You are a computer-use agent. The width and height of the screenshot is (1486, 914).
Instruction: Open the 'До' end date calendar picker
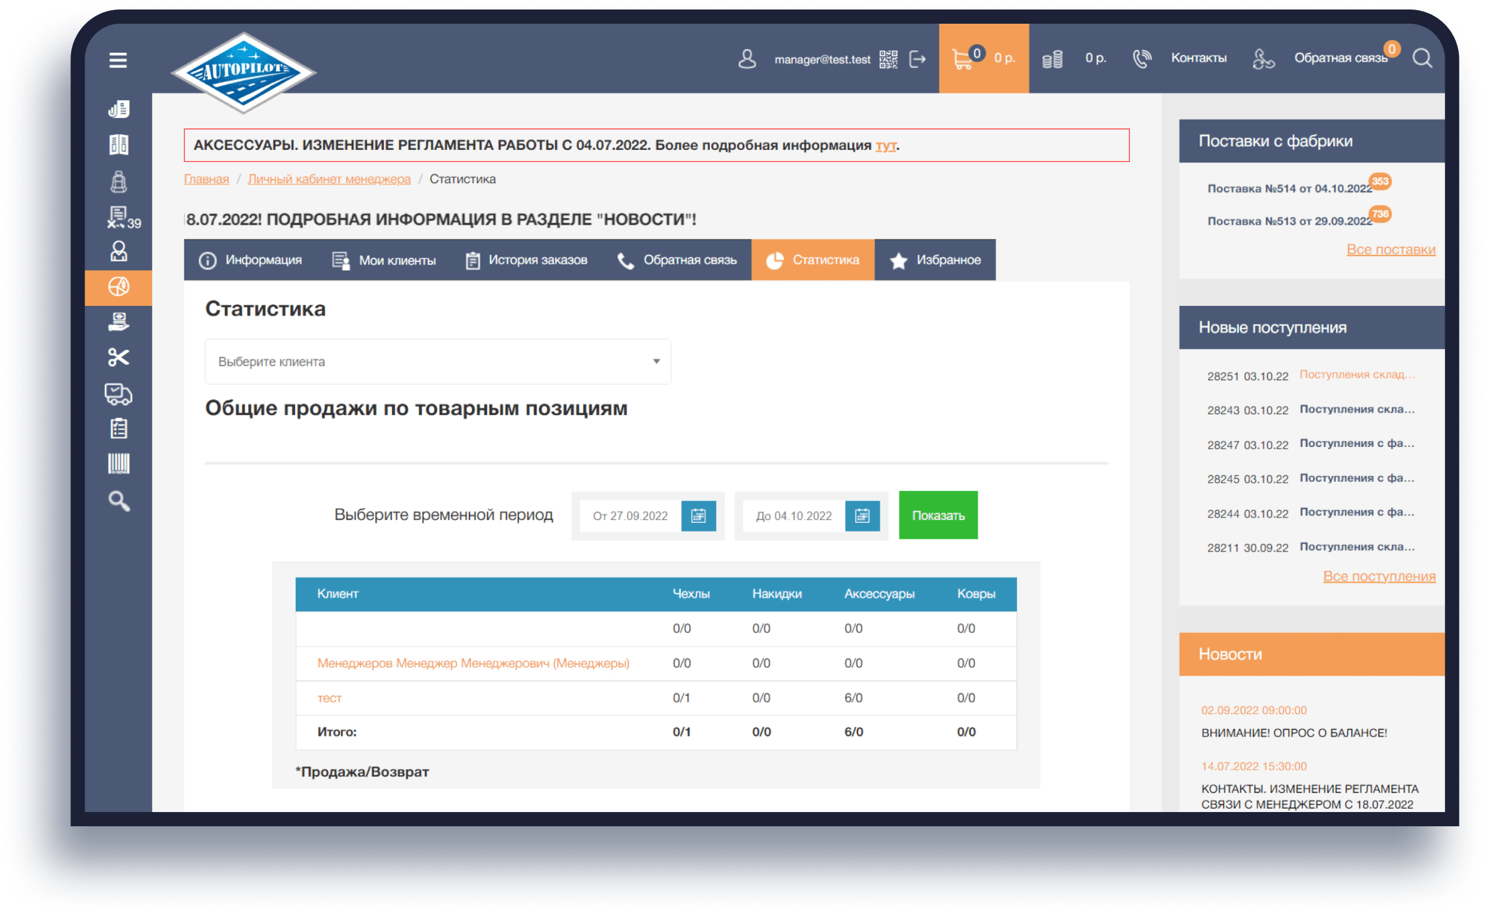[x=862, y=516]
